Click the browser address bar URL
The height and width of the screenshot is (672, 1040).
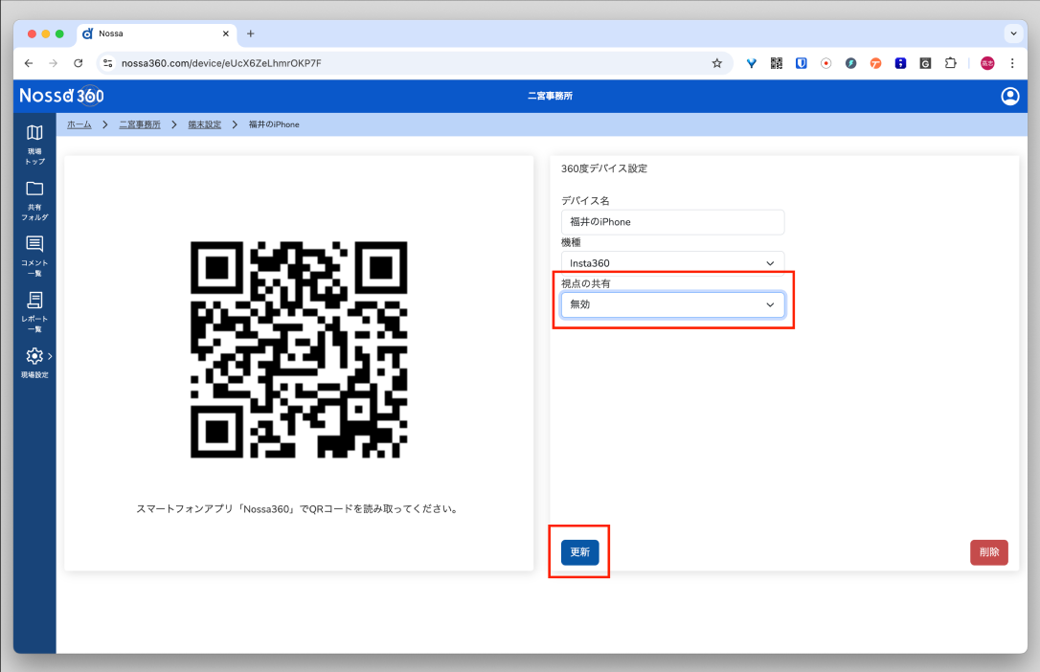coord(221,63)
